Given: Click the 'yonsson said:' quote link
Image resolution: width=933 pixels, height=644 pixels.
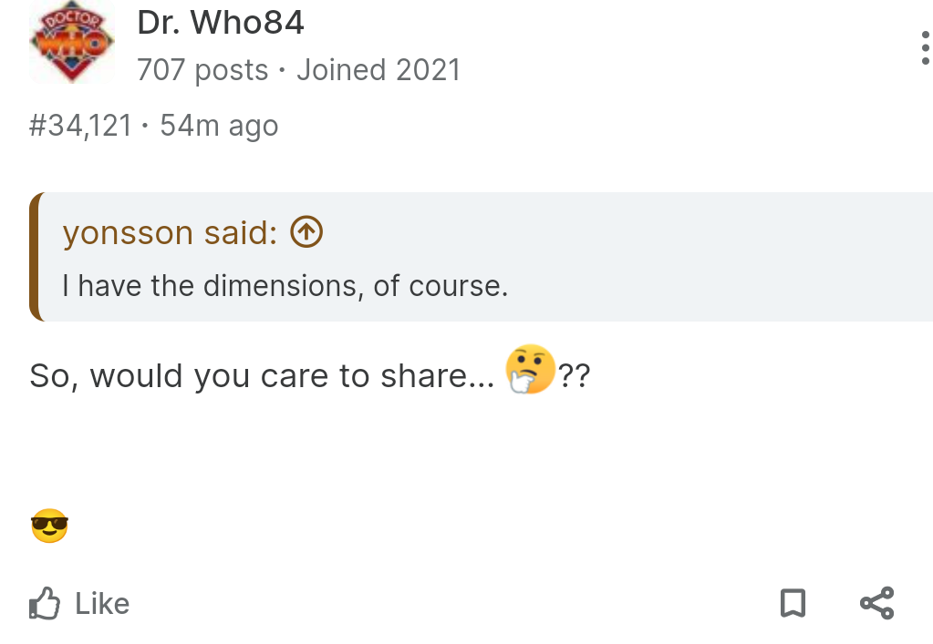Looking at the screenshot, I should click(x=170, y=232).
